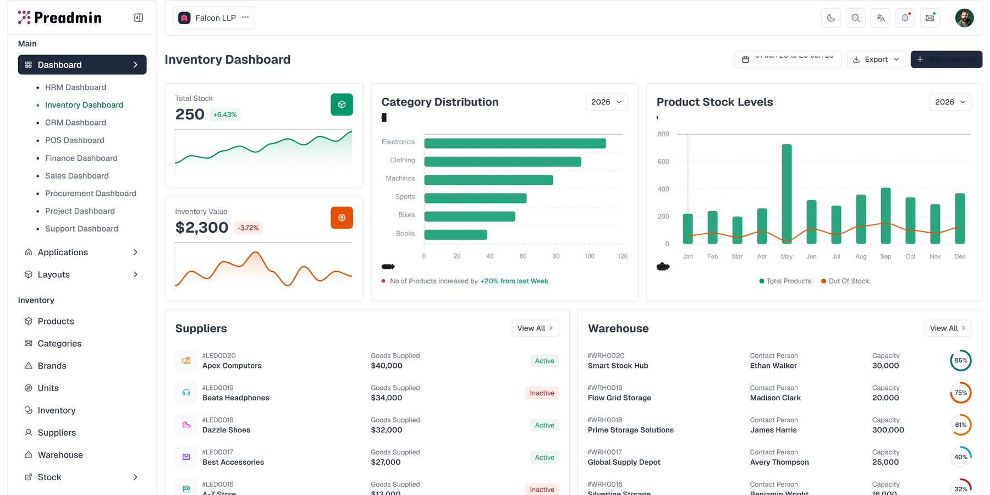Click the Layouts cube icon
This screenshot has width=990, height=495.
click(29, 274)
